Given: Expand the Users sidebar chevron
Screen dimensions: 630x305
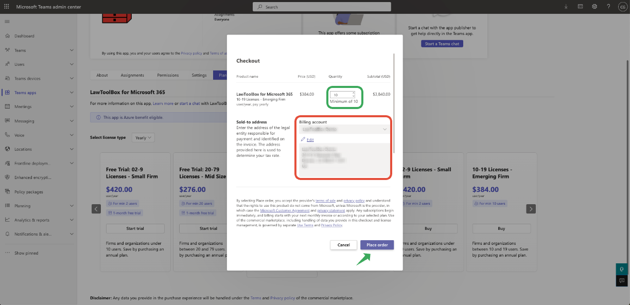Looking at the screenshot, I should (72, 64).
